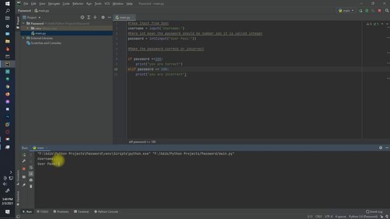Open File Explorer from the taskbar
The height and width of the screenshot is (219, 390).
pyautogui.click(x=7, y=41)
